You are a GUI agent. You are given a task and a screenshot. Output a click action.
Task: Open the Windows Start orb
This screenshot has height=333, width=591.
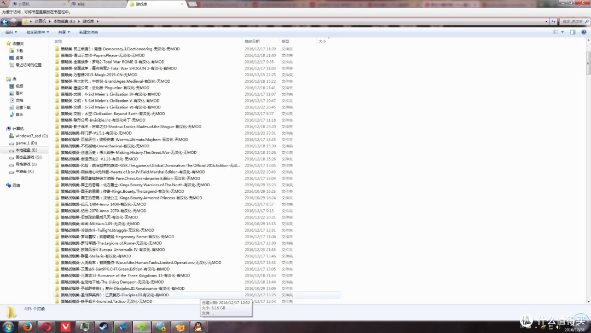coord(8,326)
